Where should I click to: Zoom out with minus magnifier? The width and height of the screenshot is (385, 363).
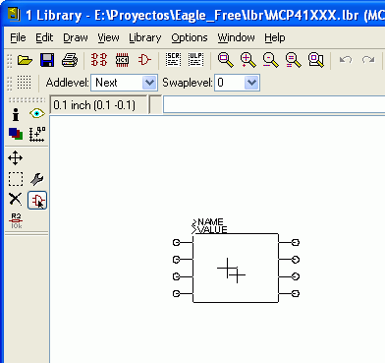click(x=270, y=60)
